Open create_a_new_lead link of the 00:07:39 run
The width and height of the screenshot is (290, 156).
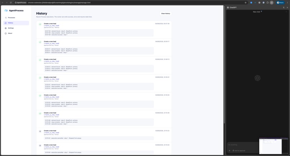[51, 26]
